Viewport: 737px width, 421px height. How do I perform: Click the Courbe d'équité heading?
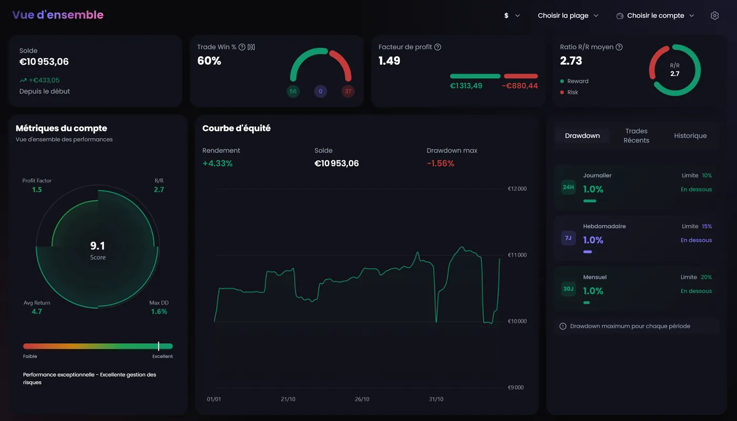(x=236, y=128)
